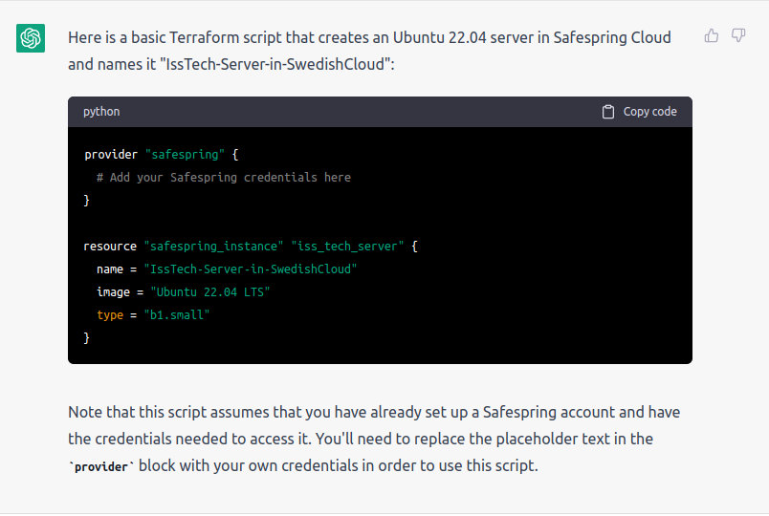The height and width of the screenshot is (516, 769).
Task: Click the clipboard icon in code header
Action: click(x=607, y=112)
